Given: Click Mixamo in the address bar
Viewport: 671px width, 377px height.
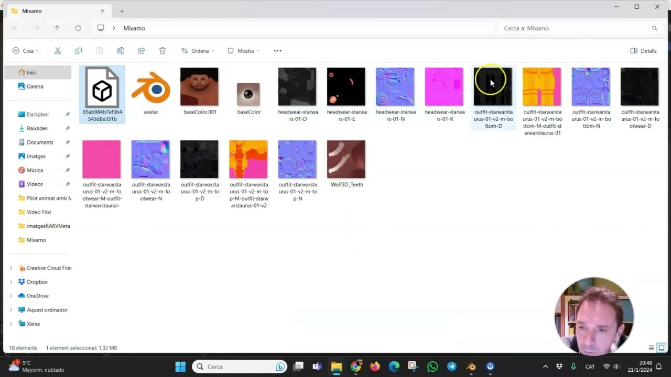Looking at the screenshot, I should pos(134,28).
